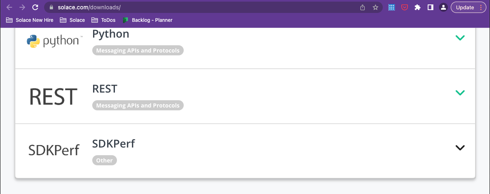Open the ToDos bookmark folder

pyautogui.click(x=104, y=20)
